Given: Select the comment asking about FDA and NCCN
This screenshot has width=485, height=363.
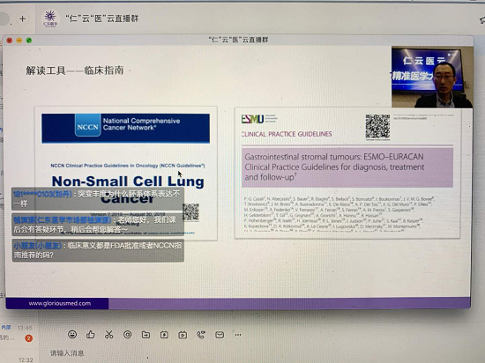Looking at the screenshot, I should pos(98,250).
